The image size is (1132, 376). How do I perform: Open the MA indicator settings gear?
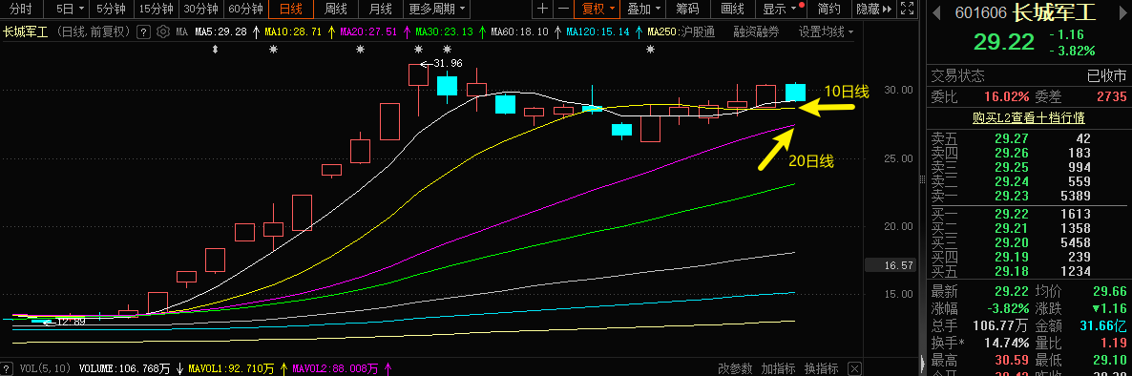tap(162, 32)
